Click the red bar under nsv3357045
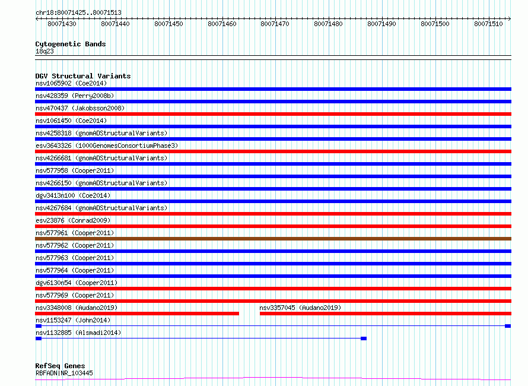 (386, 314)
